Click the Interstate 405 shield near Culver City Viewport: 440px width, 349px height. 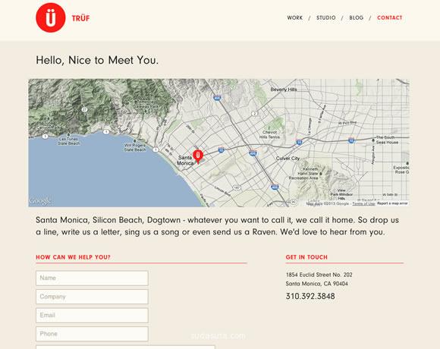tap(253, 153)
